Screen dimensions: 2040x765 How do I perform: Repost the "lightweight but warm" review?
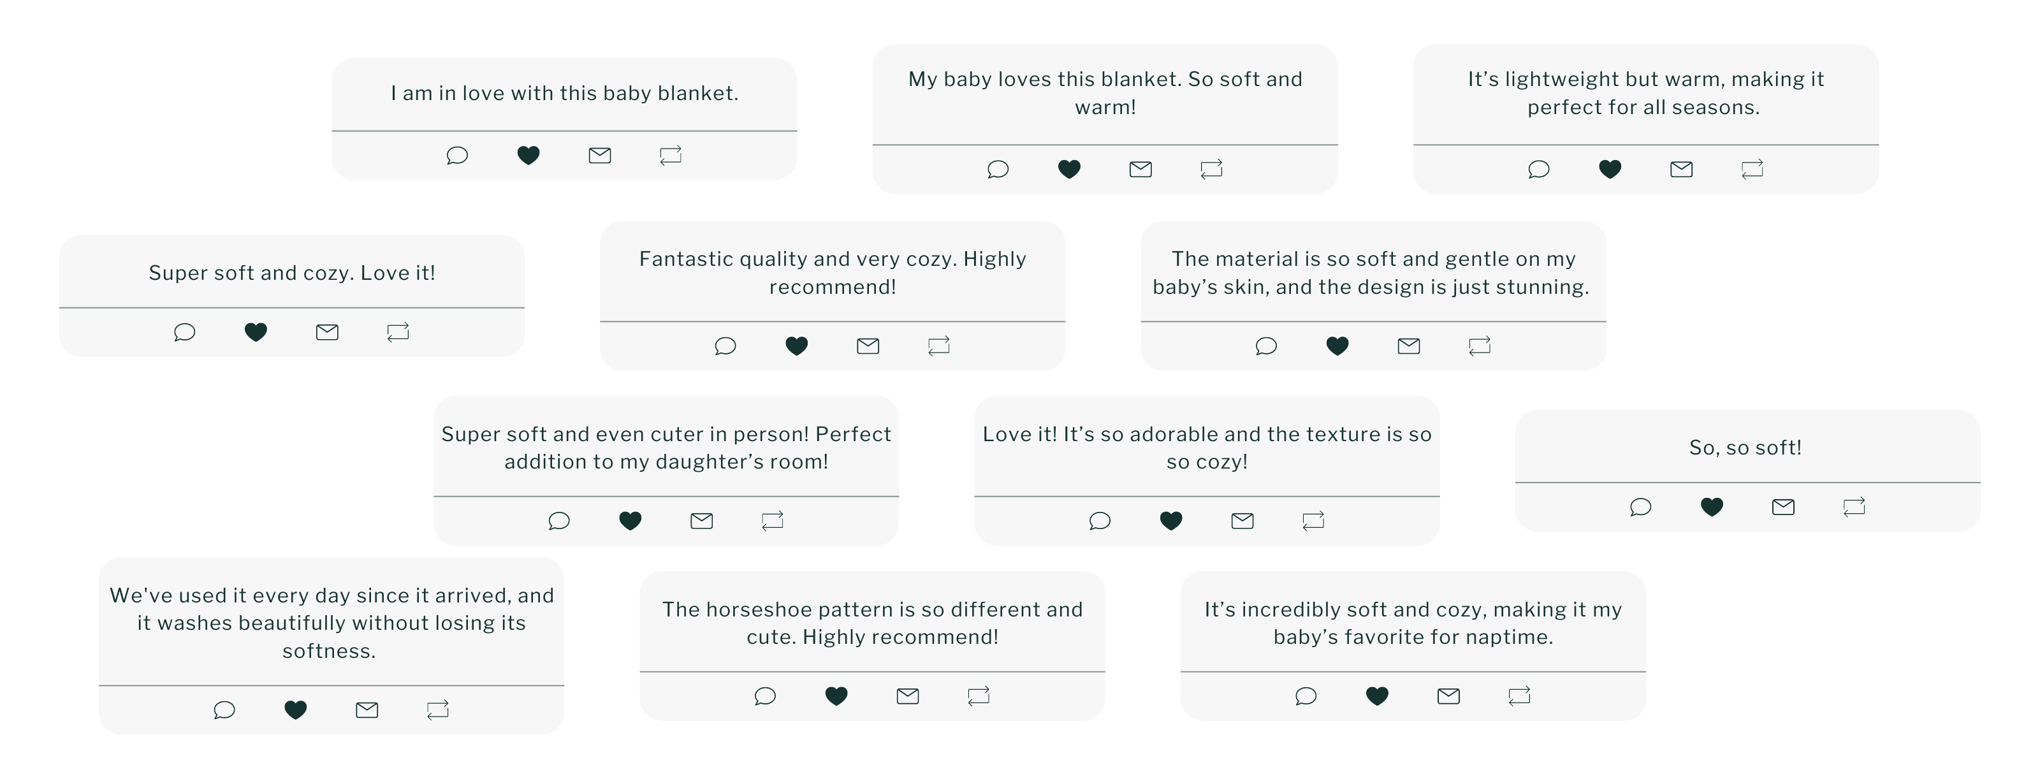coord(1752,169)
